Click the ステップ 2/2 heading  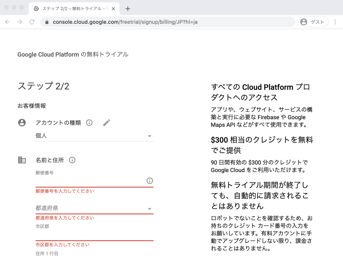click(43, 86)
